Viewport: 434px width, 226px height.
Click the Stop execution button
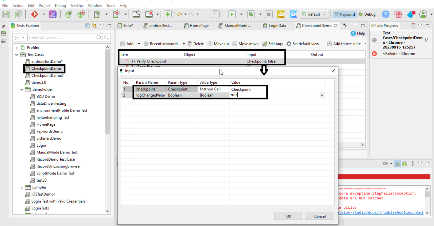click(x=269, y=14)
